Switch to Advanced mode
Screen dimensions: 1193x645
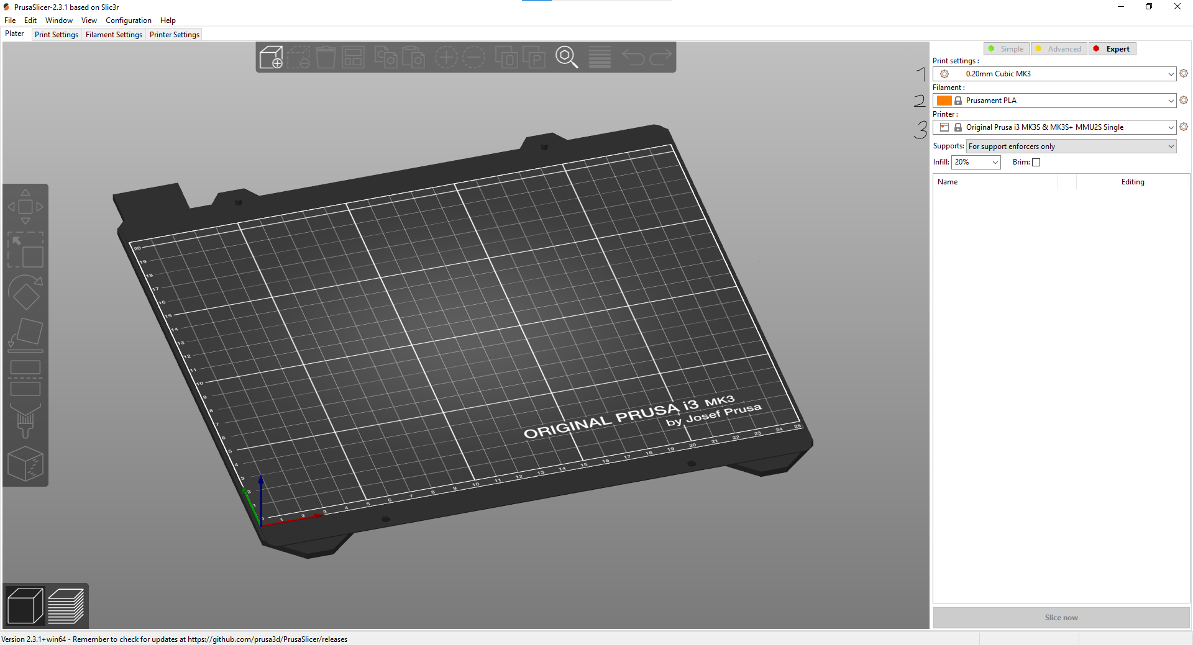point(1059,49)
